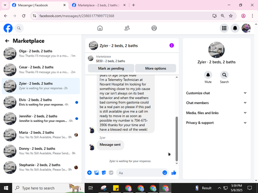Open Chrome zoom magnifier icon
258x193 pixels.
coord(222,16)
